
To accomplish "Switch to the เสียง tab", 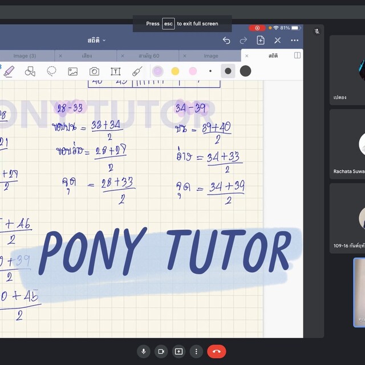I will point(87,56).
